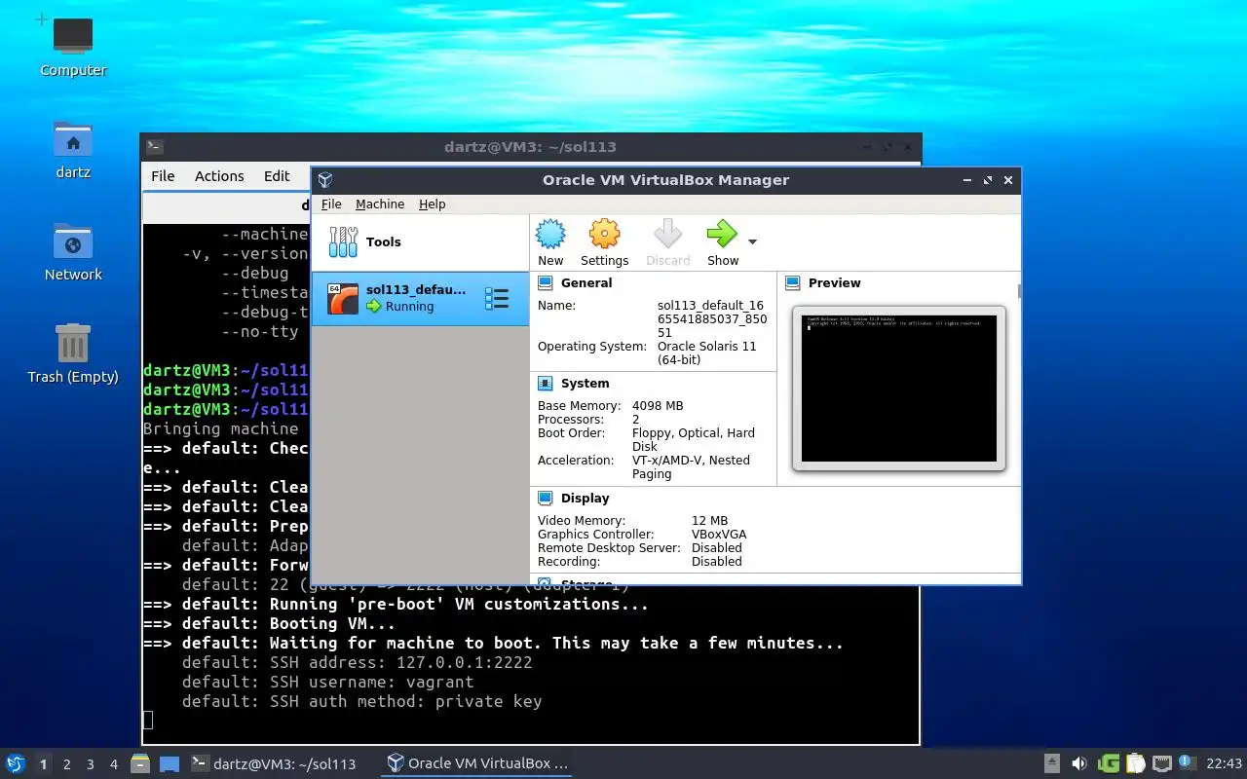
Task: Switch to workspace 3 in the pager
Action: tap(91, 764)
